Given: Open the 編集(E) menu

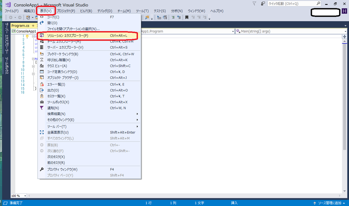Looking at the screenshot, I should click(29, 11).
